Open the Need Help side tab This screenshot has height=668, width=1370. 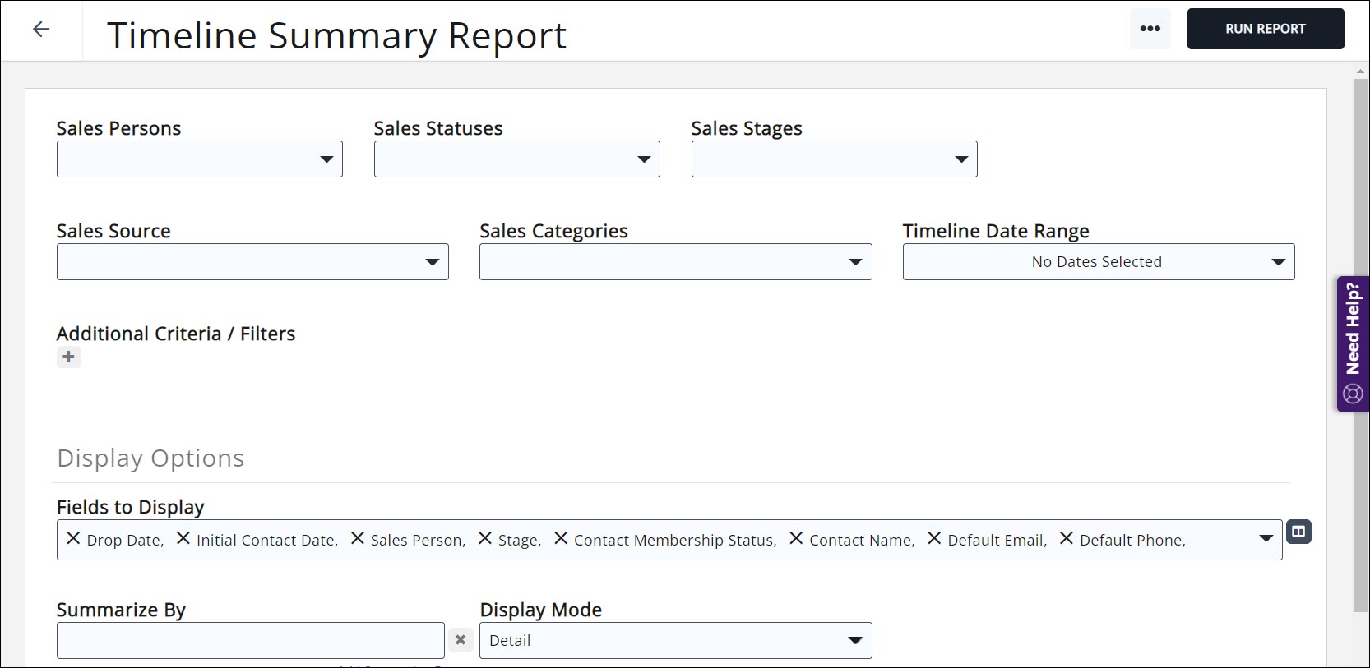pyautogui.click(x=1353, y=343)
